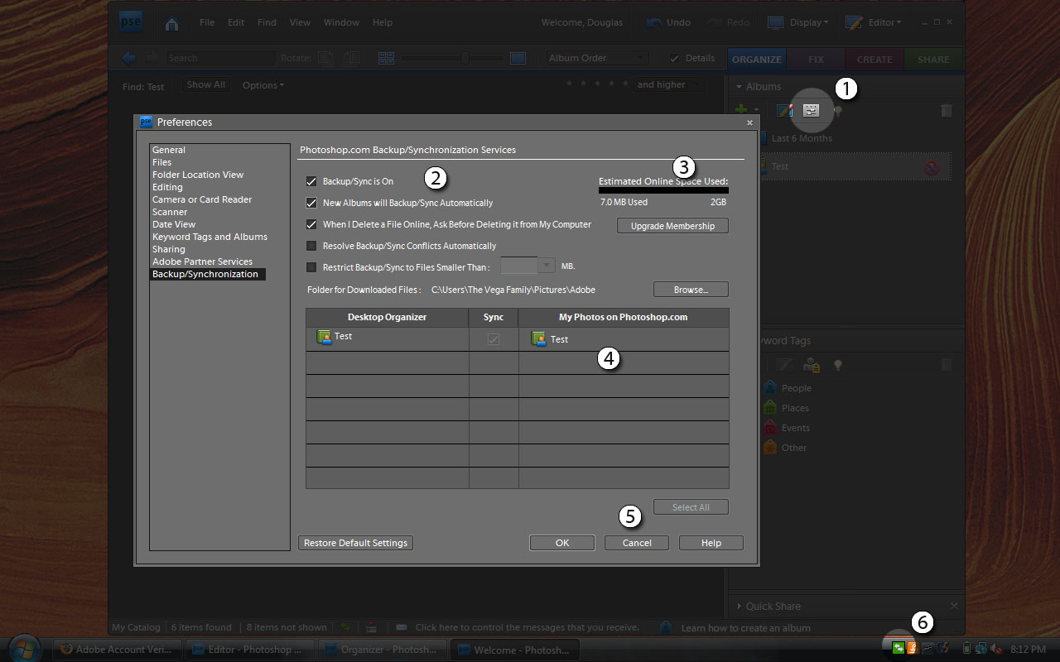
Task: Open the View menu
Action: [x=300, y=22]
